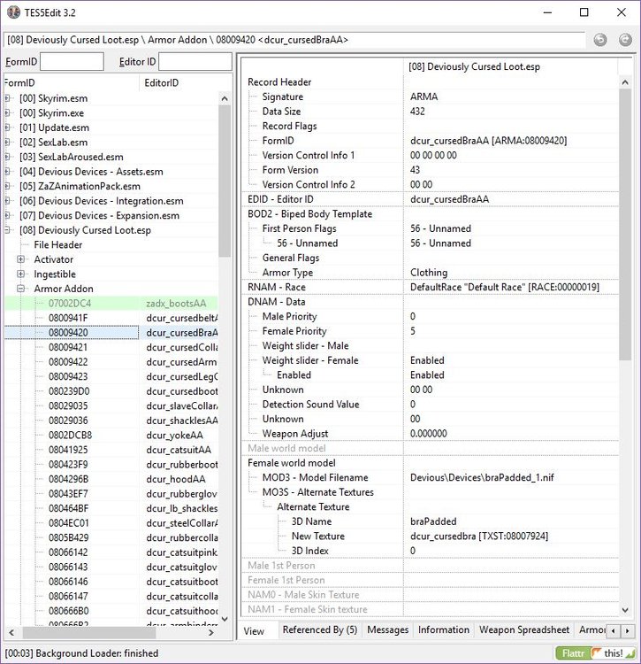The height and width of the screenshot is (664, 641).
Task: Click the navigate back arrow icon
Action: click(600, 40)
